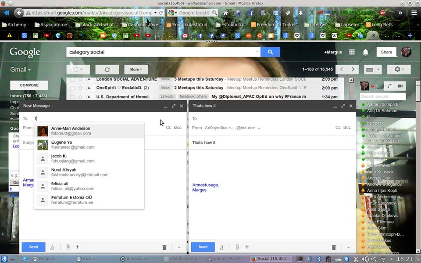Click the plus insert icon in Thats how it
Screen dimensions: 421x263
coord(247,247)
